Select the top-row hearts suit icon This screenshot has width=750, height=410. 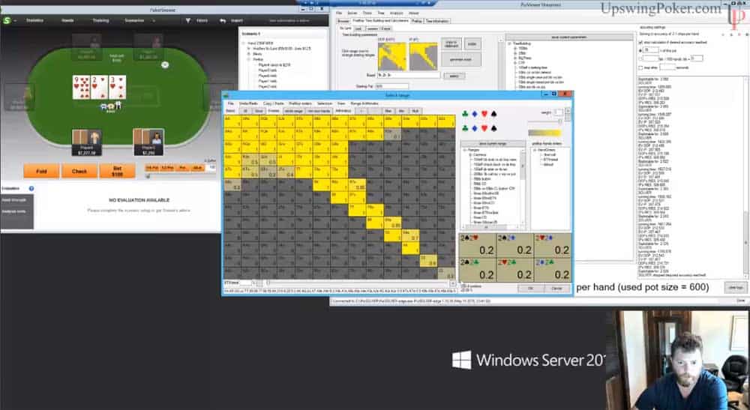click(484, 114)
